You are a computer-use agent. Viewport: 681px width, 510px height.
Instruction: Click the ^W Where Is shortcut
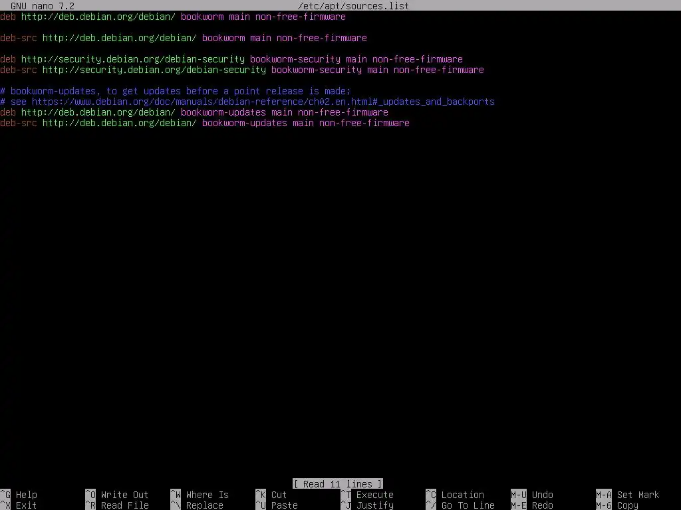[200, 495]
